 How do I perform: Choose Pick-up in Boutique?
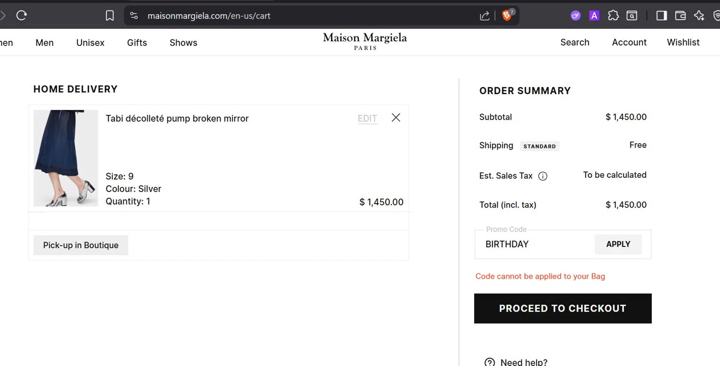point(81,245)
